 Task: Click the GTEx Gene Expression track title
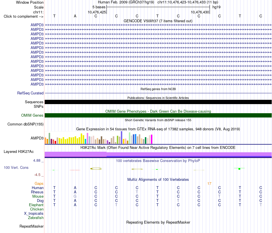(158, 129)
